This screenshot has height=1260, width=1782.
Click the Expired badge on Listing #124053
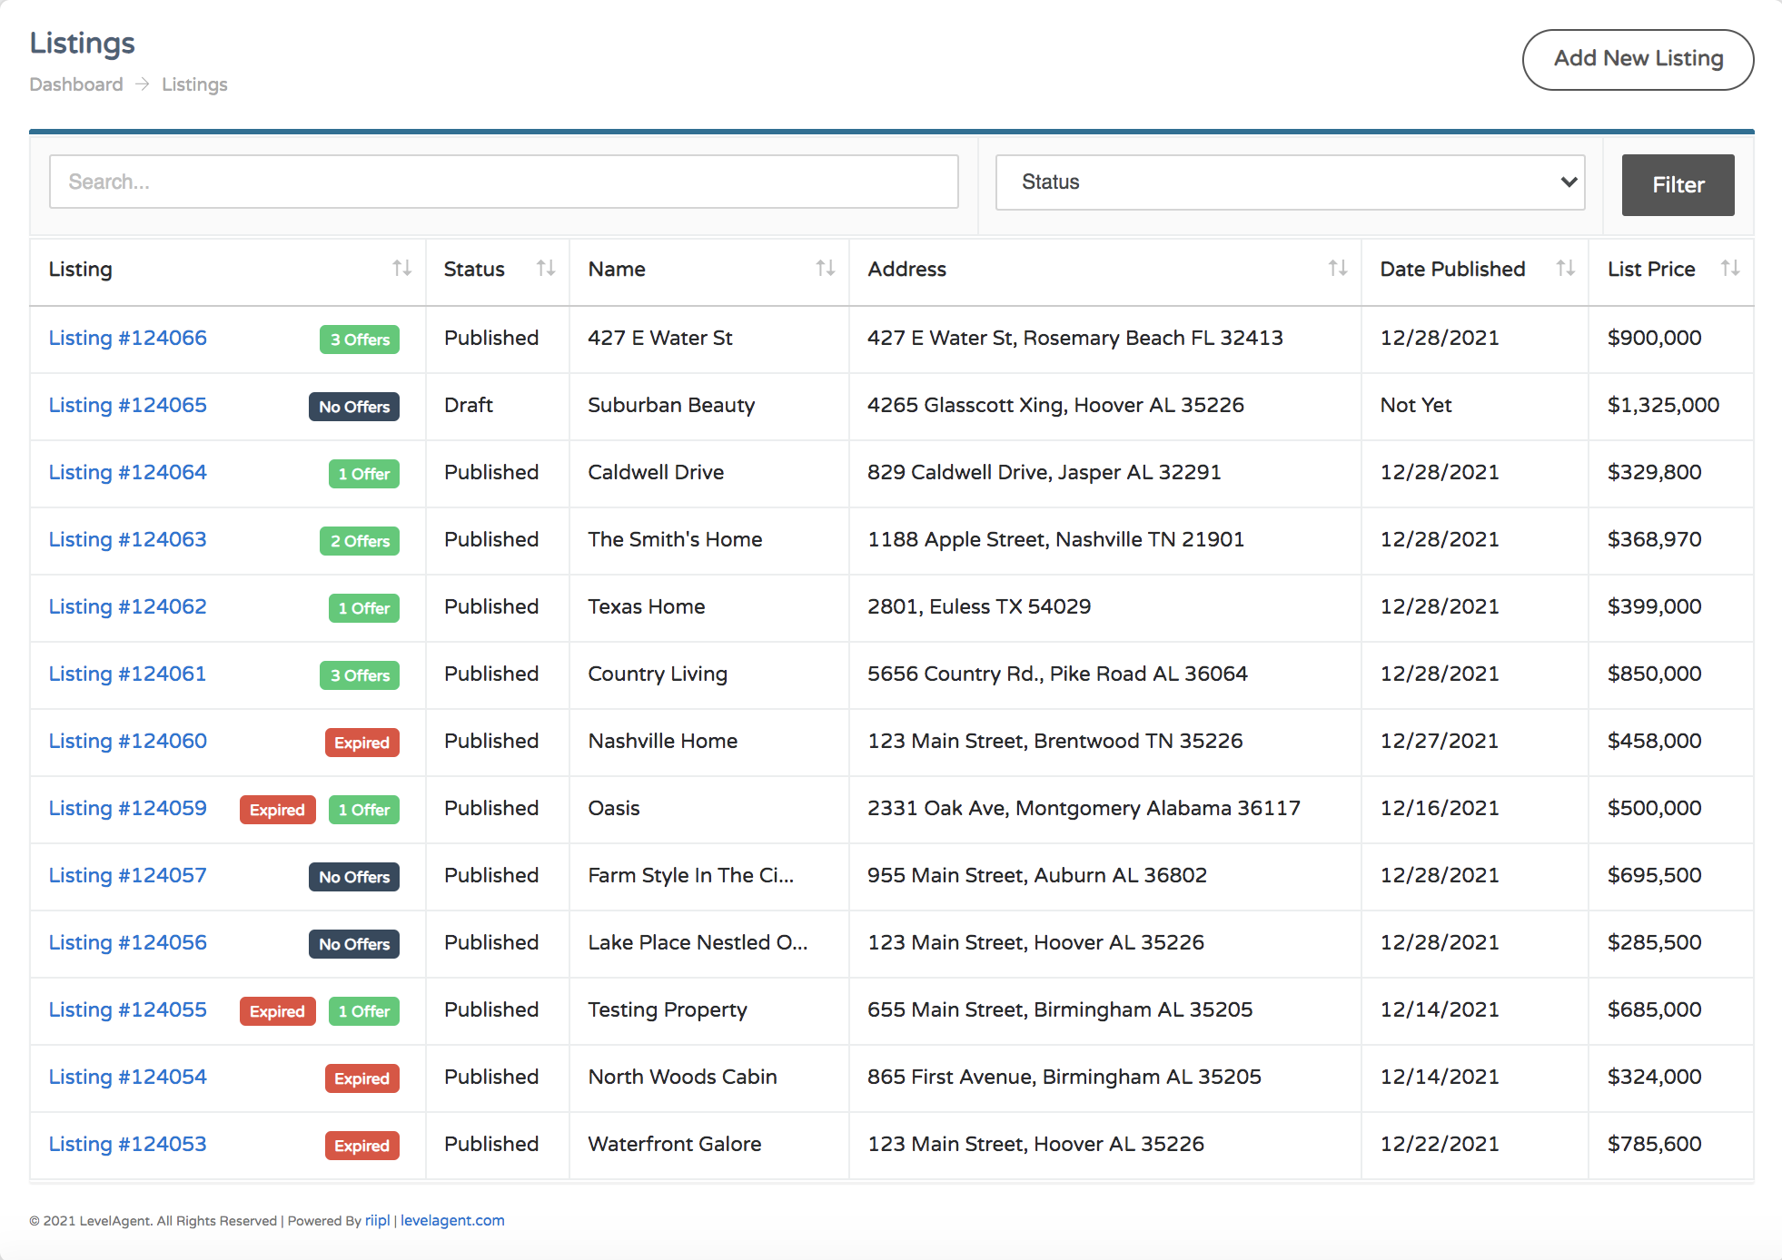(x=362, y=1146)
